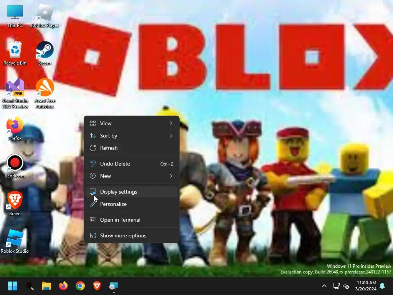
Task: Select the Firefox desktop shortcut
Action: pos(15,128)
